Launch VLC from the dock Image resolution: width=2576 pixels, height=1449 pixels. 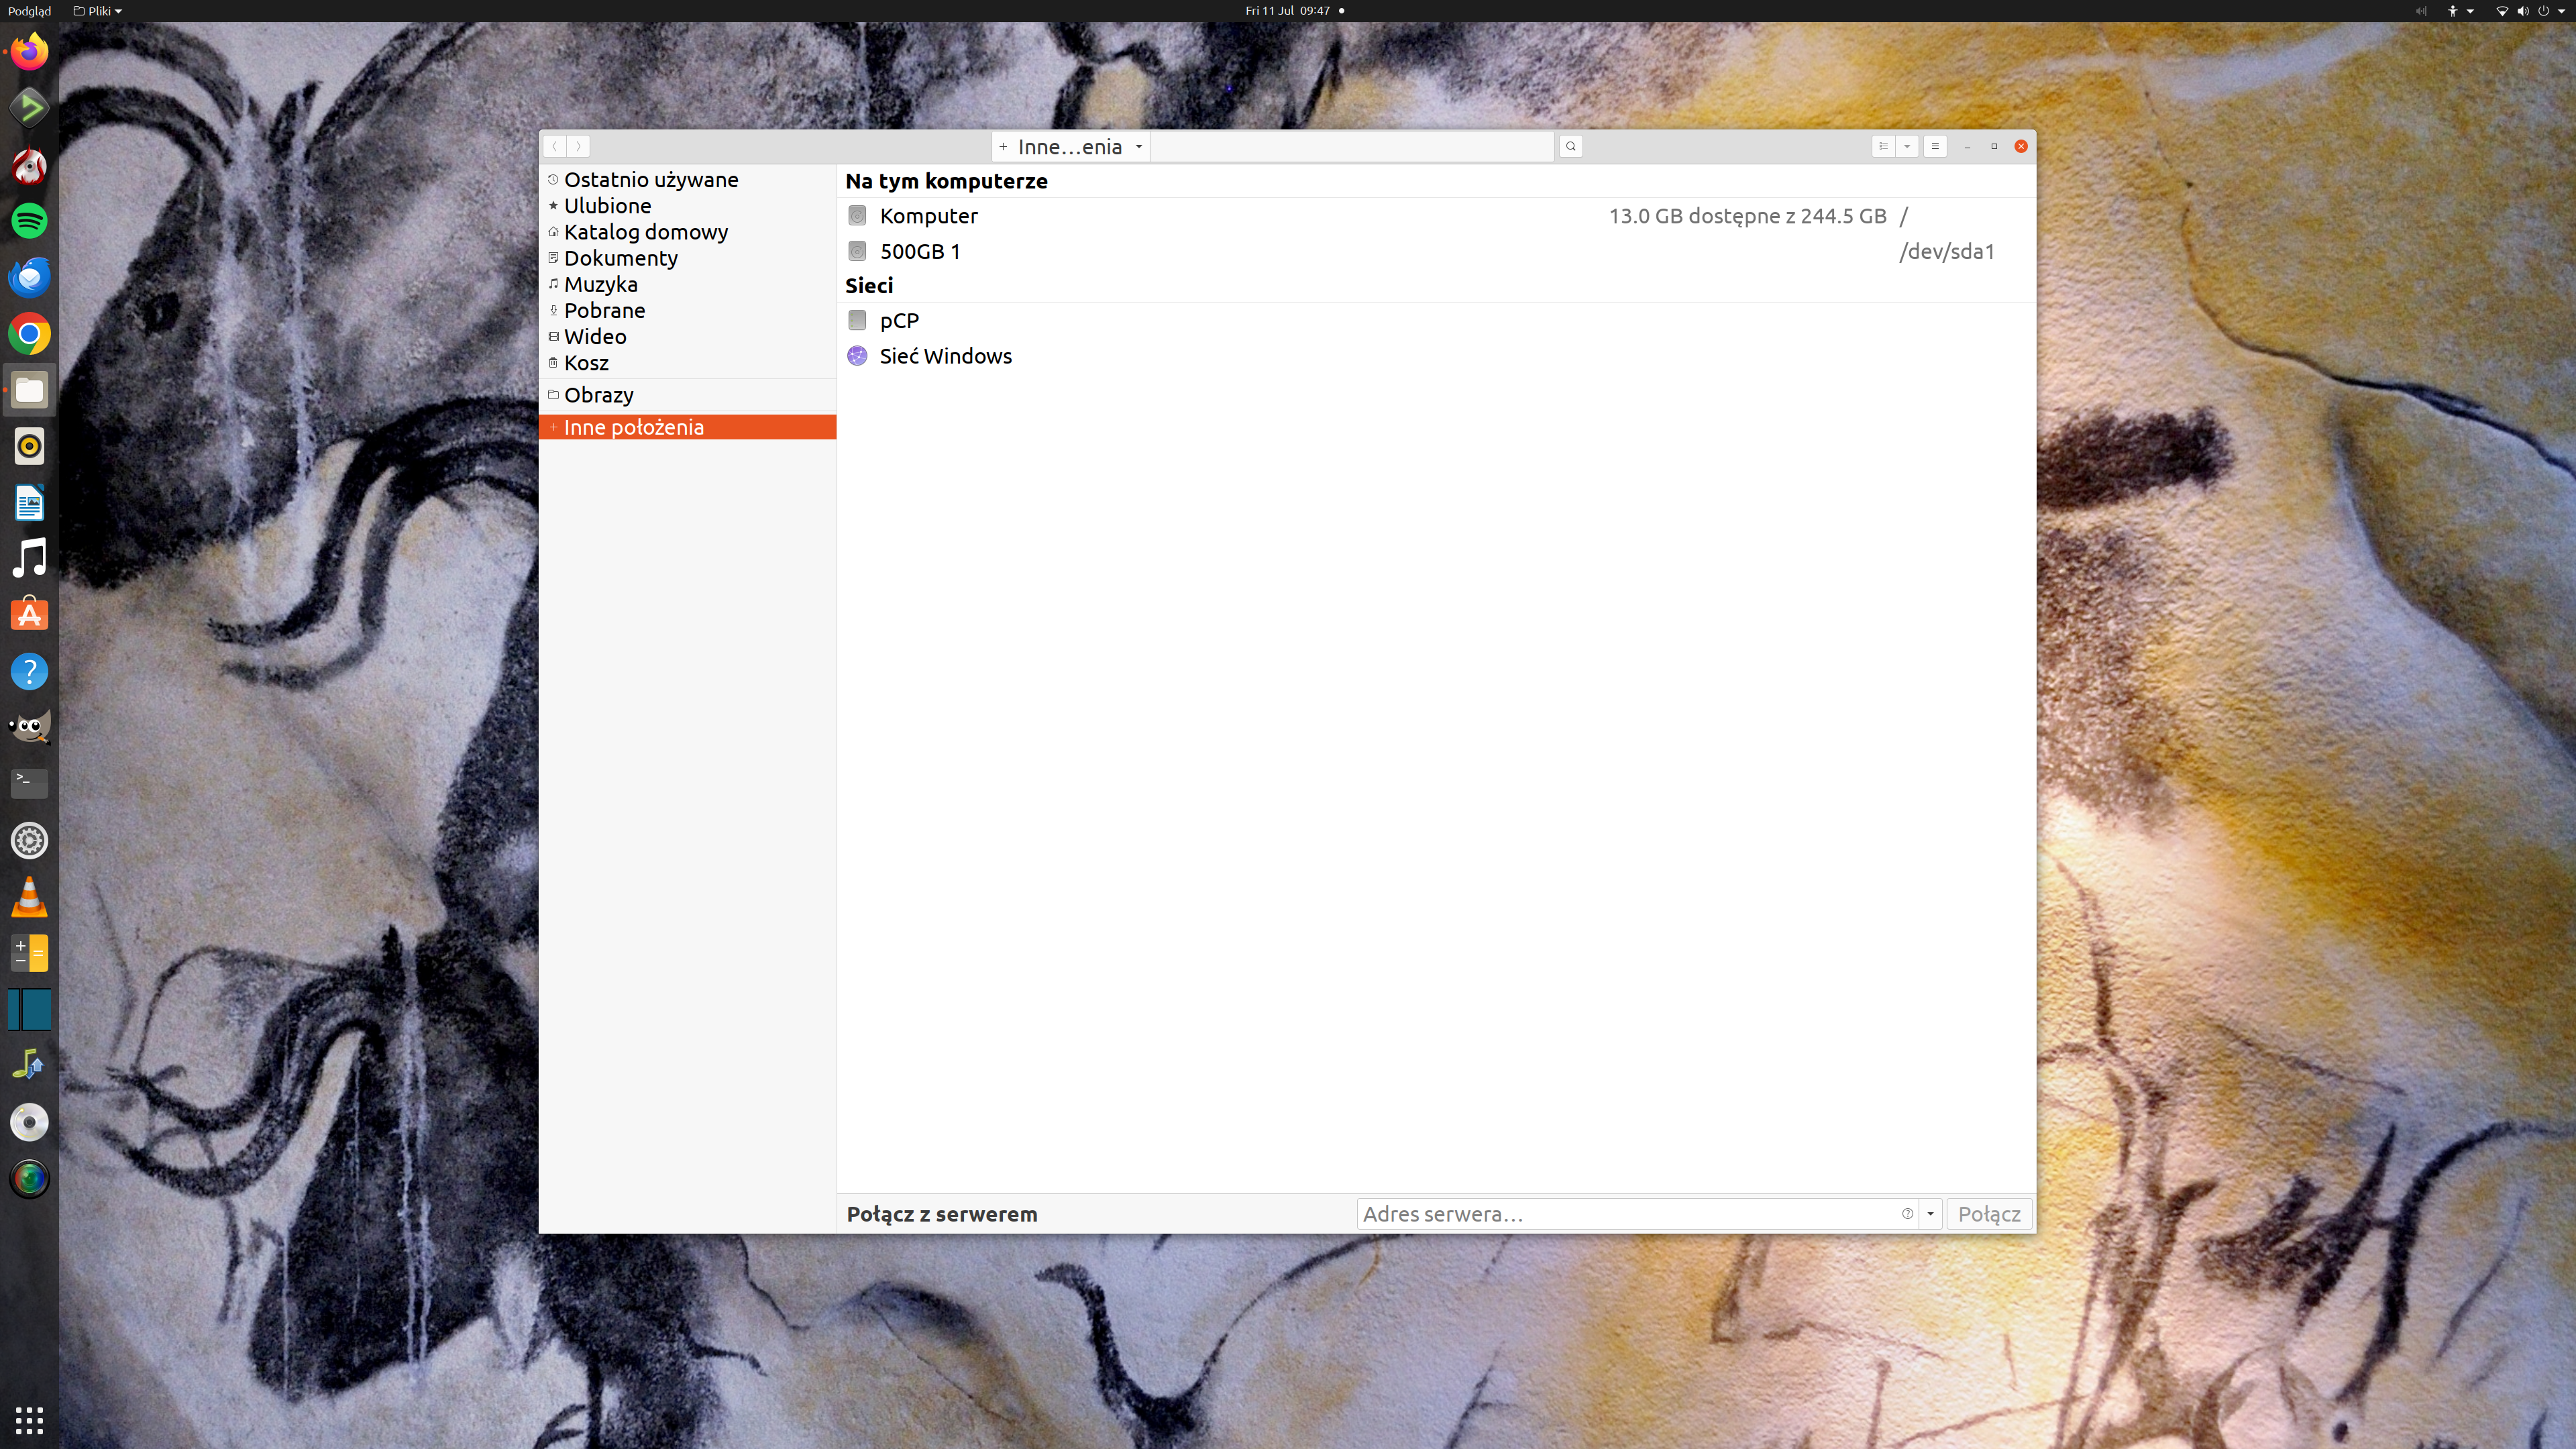29,897
